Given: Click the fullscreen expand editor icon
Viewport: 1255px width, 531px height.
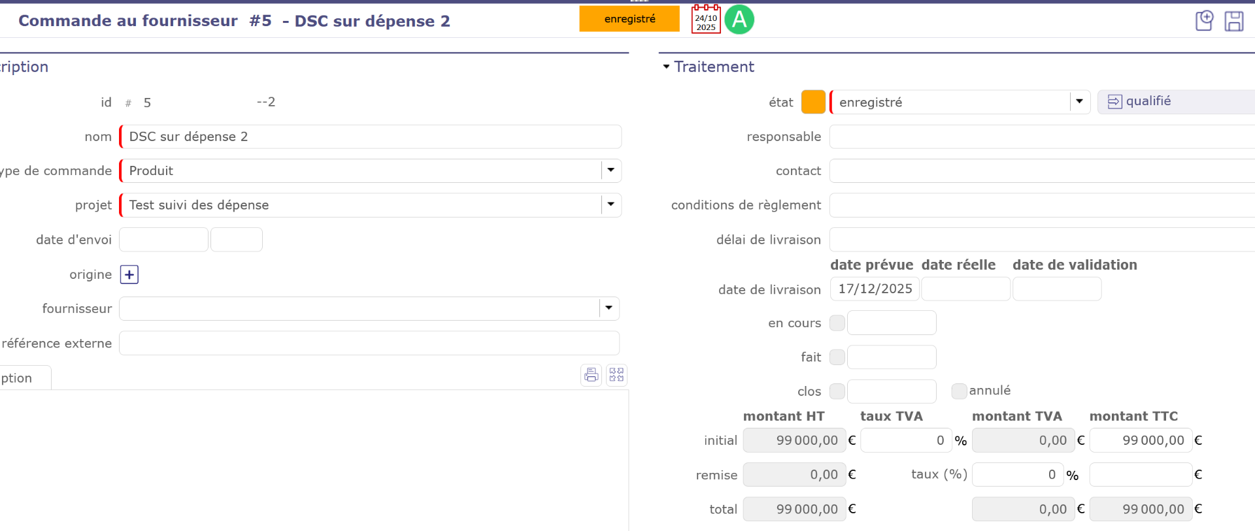Looking at the screenshot, I should click(616, 375).
